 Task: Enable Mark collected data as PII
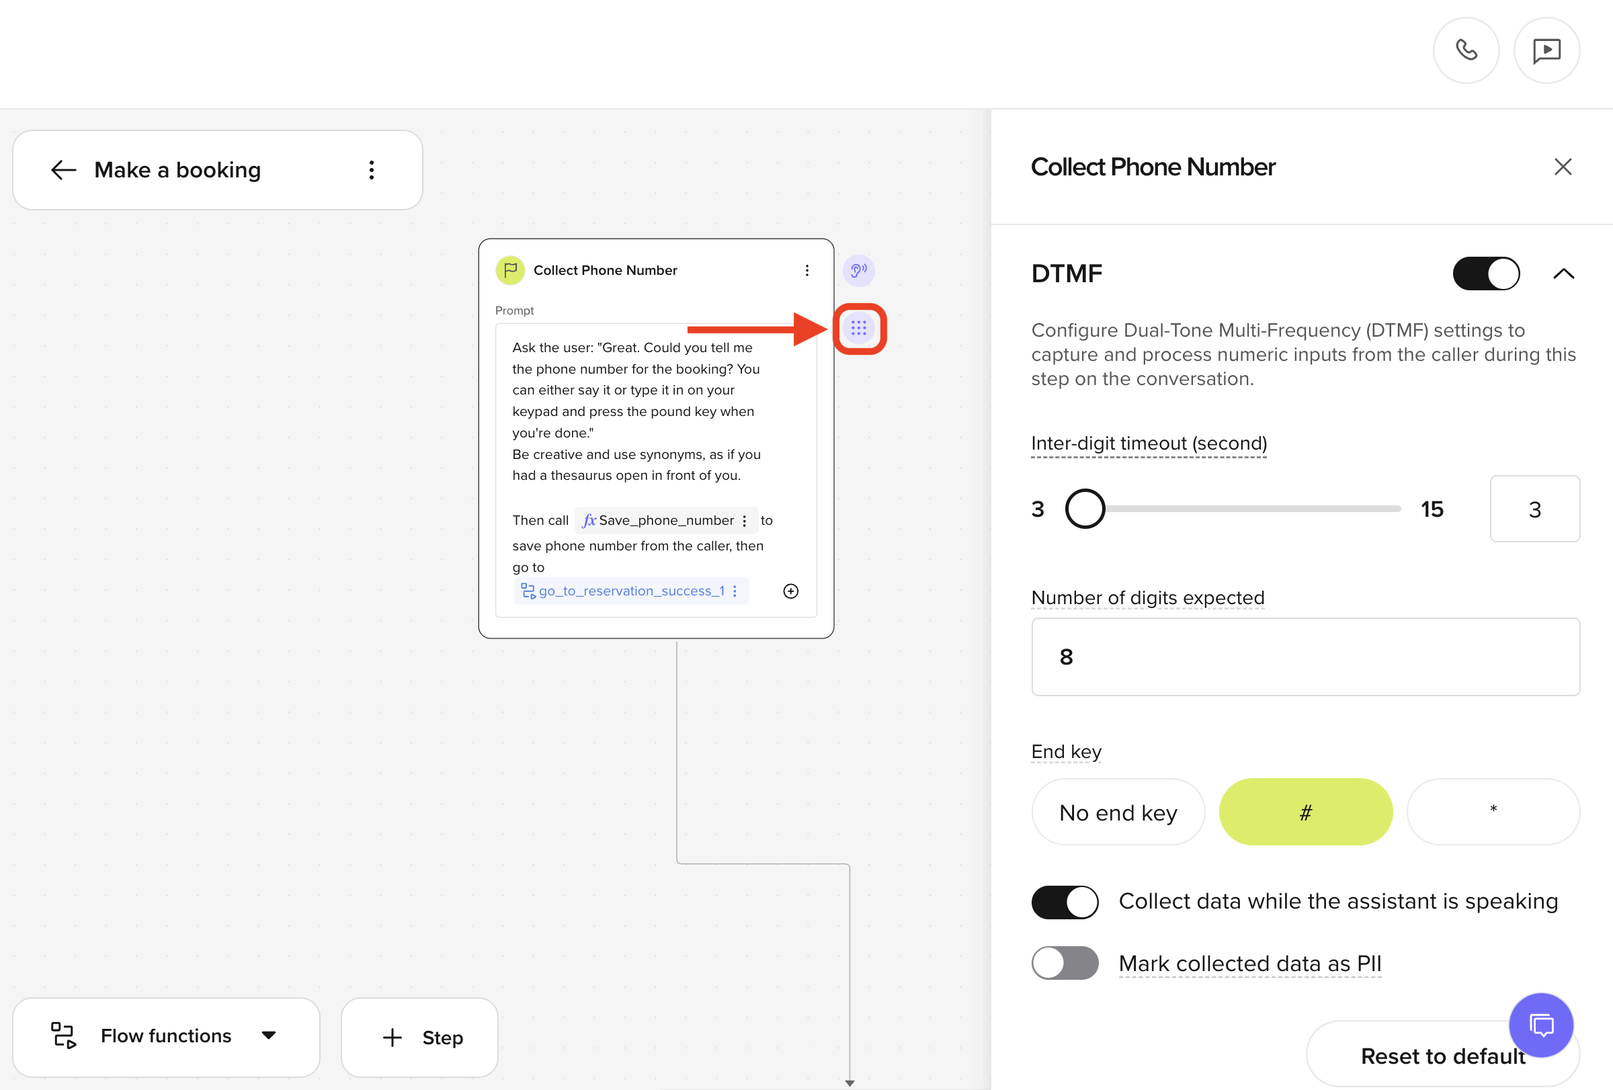pyautogui.click(x=1065, y=964)
